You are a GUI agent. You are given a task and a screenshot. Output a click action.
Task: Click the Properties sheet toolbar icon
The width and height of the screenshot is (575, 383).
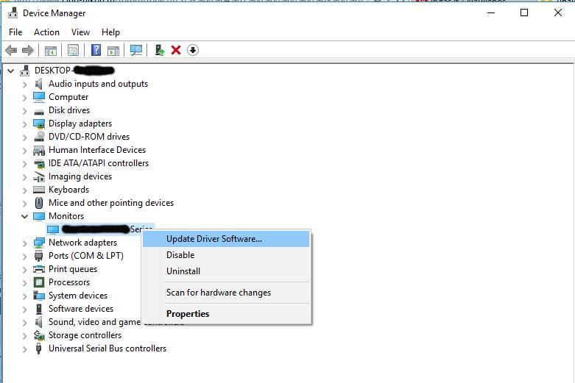(x=73, y=50)
